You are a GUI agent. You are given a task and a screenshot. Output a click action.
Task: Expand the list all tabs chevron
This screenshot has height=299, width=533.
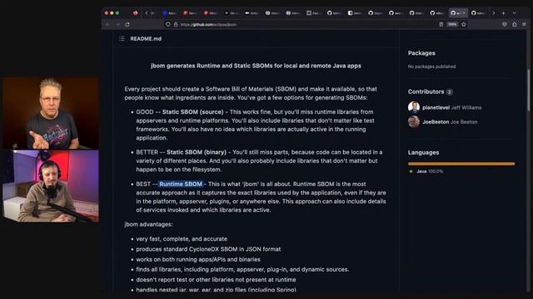coord(515,13)
